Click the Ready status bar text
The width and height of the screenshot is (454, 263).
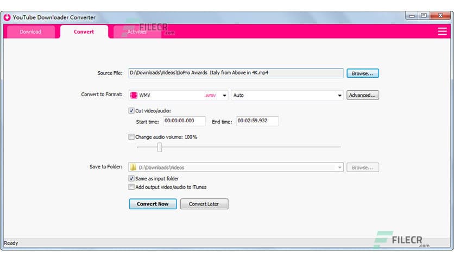pos(11,243)
